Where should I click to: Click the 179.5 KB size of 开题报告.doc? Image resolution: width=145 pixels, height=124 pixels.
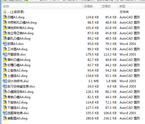(x=92, y=55)
